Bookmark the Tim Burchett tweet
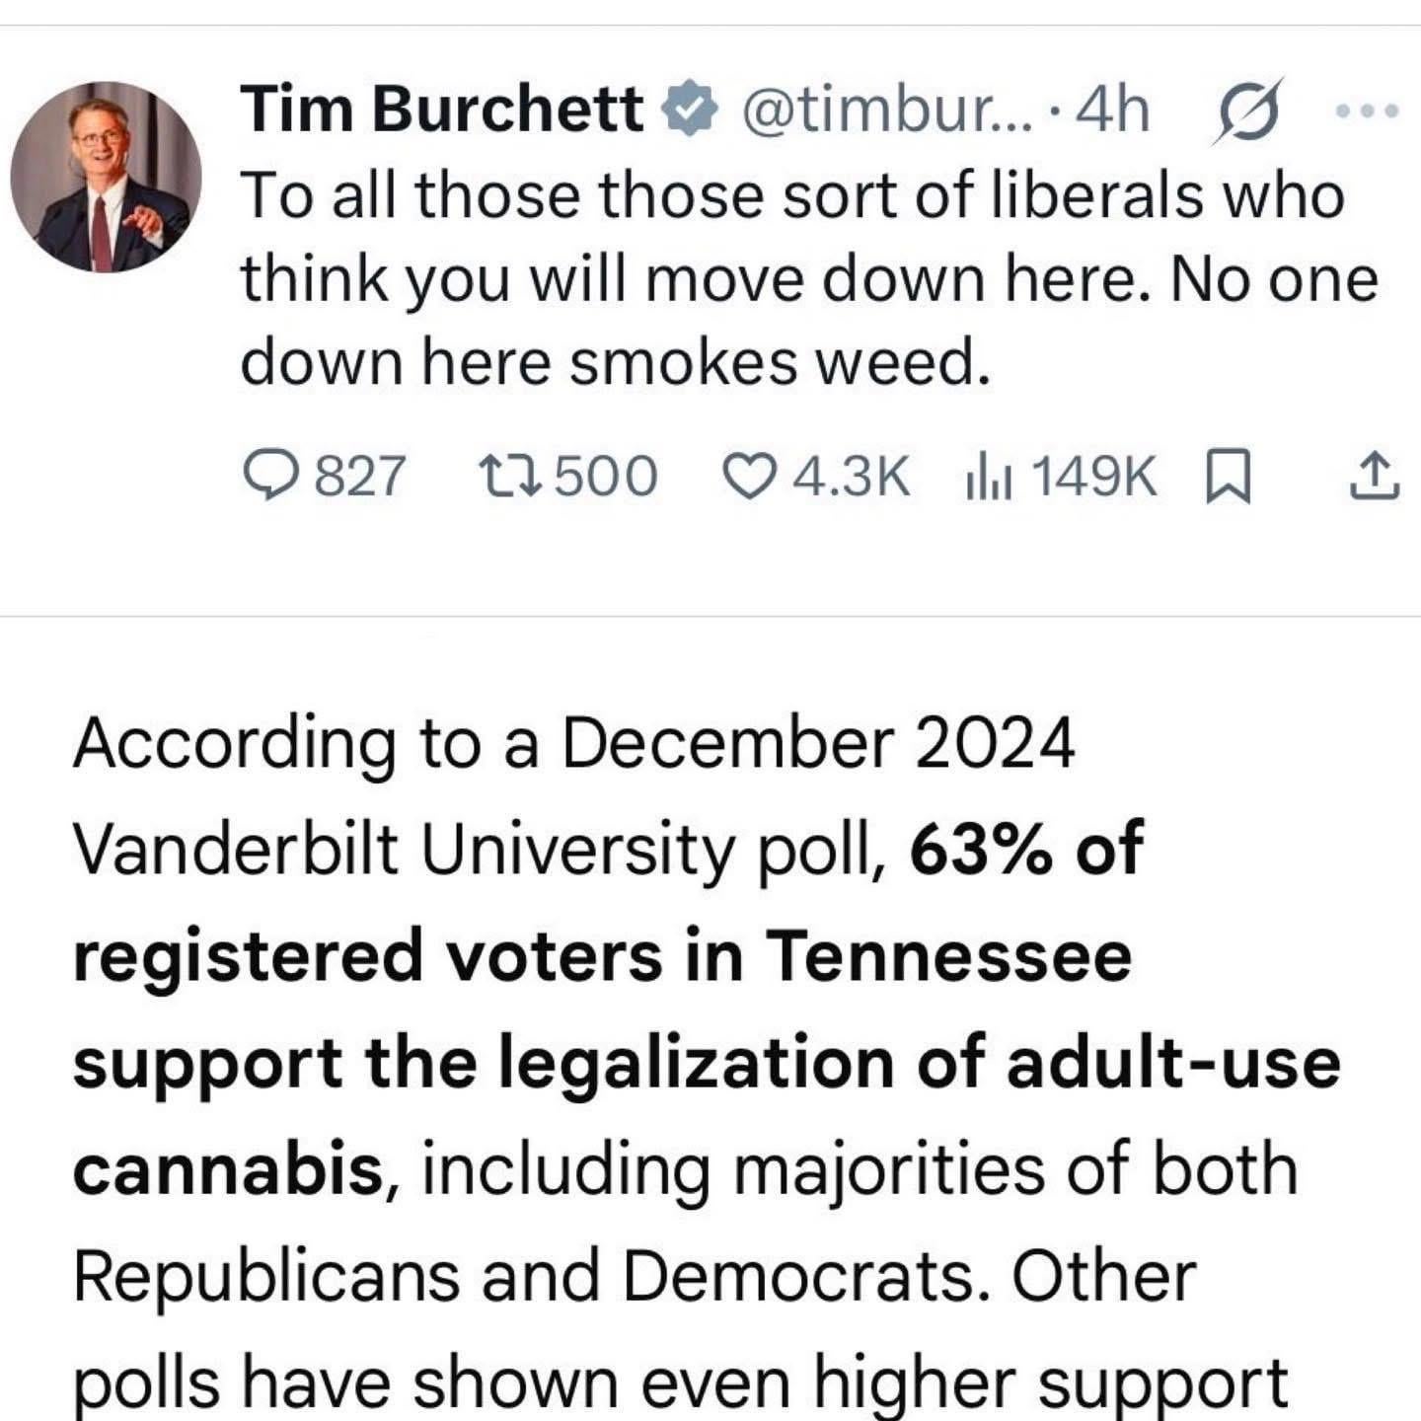 (x=1230, y=477)
